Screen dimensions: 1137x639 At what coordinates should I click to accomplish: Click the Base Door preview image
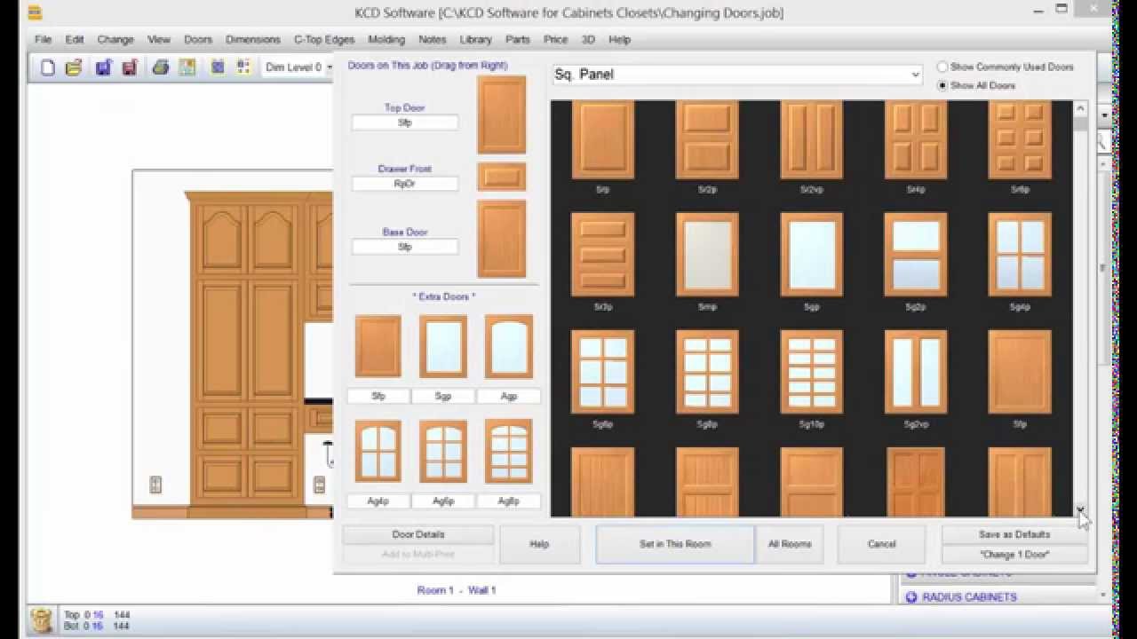(x=501, y=239)
